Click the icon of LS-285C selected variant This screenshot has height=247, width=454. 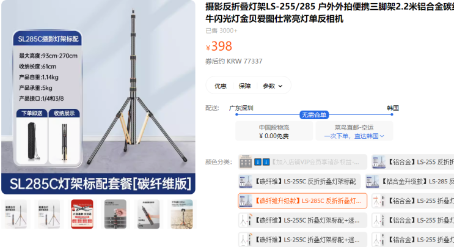coord(246,201)
